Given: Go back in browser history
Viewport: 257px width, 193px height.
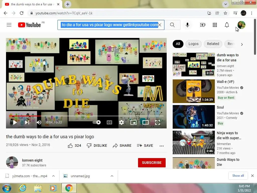Looking at the screenshot, I should 6,13.
